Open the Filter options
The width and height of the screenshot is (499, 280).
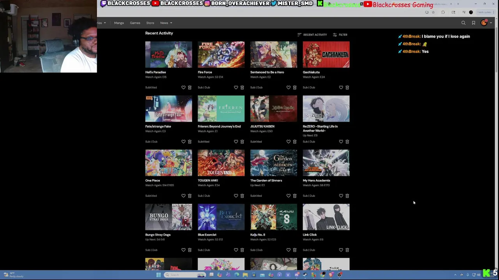tap(340, 35)
